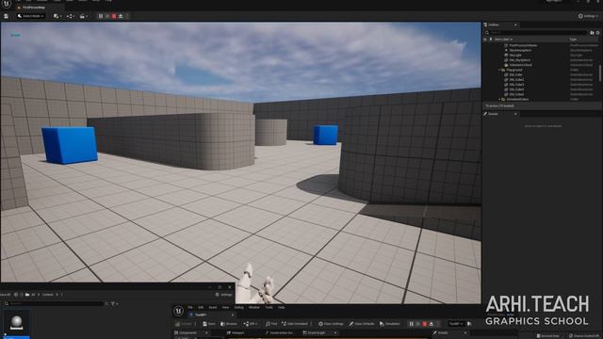Viewport: 603px width, 339px height.
Task: Select SkyAtmosphere in the Outliner
Action: tap(520, 50)
